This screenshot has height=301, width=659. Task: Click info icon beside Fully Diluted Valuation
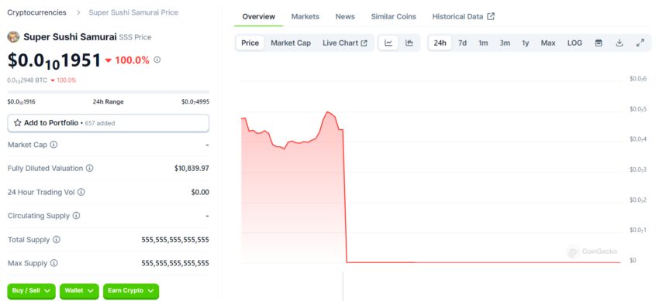tap(89, 168)
